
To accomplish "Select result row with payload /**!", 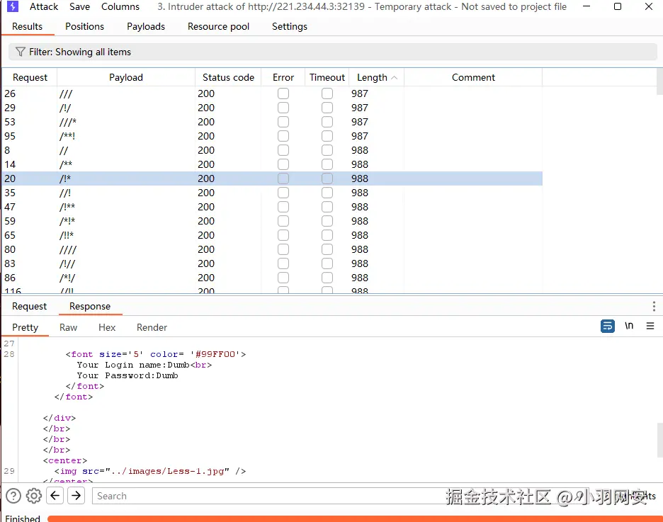I will pos(272,136).
